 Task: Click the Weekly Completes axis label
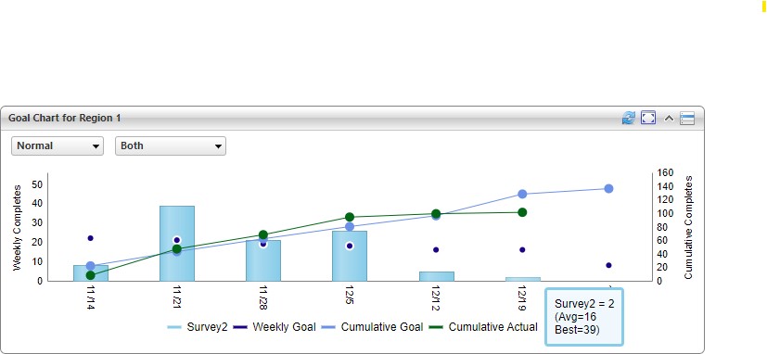point(17,228)
